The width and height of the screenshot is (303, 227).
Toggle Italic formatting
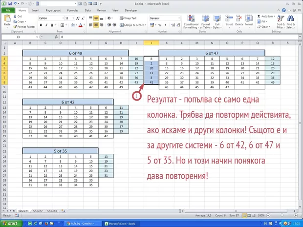point(46,25)
